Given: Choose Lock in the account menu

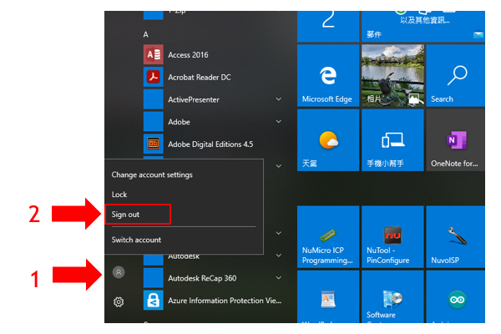Looking at the screenshot, I should [x=119, y=195].
